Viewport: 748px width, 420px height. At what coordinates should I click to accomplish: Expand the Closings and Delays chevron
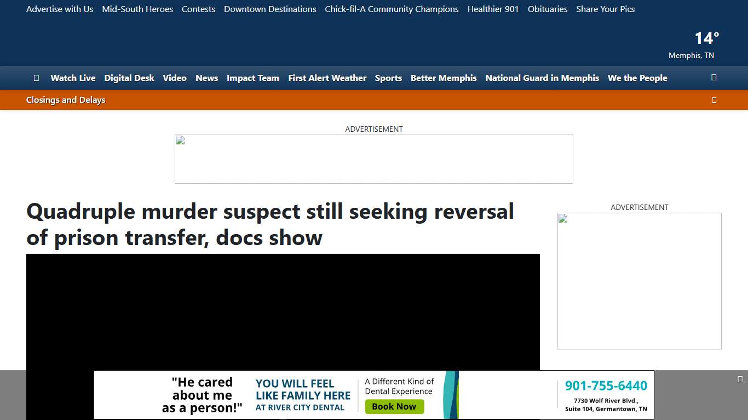click(x=714, y=100)
